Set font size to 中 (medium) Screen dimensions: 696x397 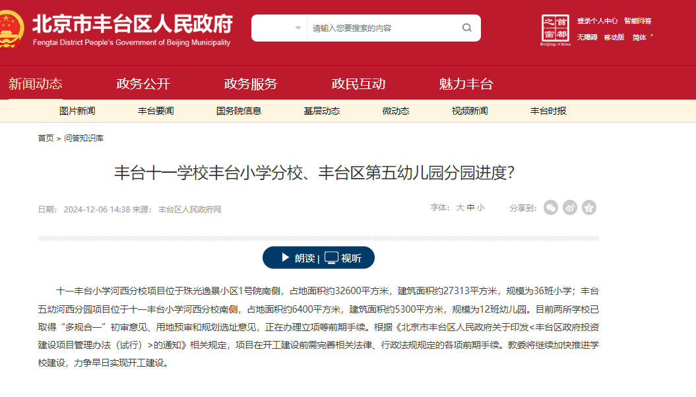click(470, 208)
